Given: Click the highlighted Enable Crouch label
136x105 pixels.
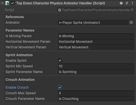Looking at the screenshot, I should [x=17, y=87].
